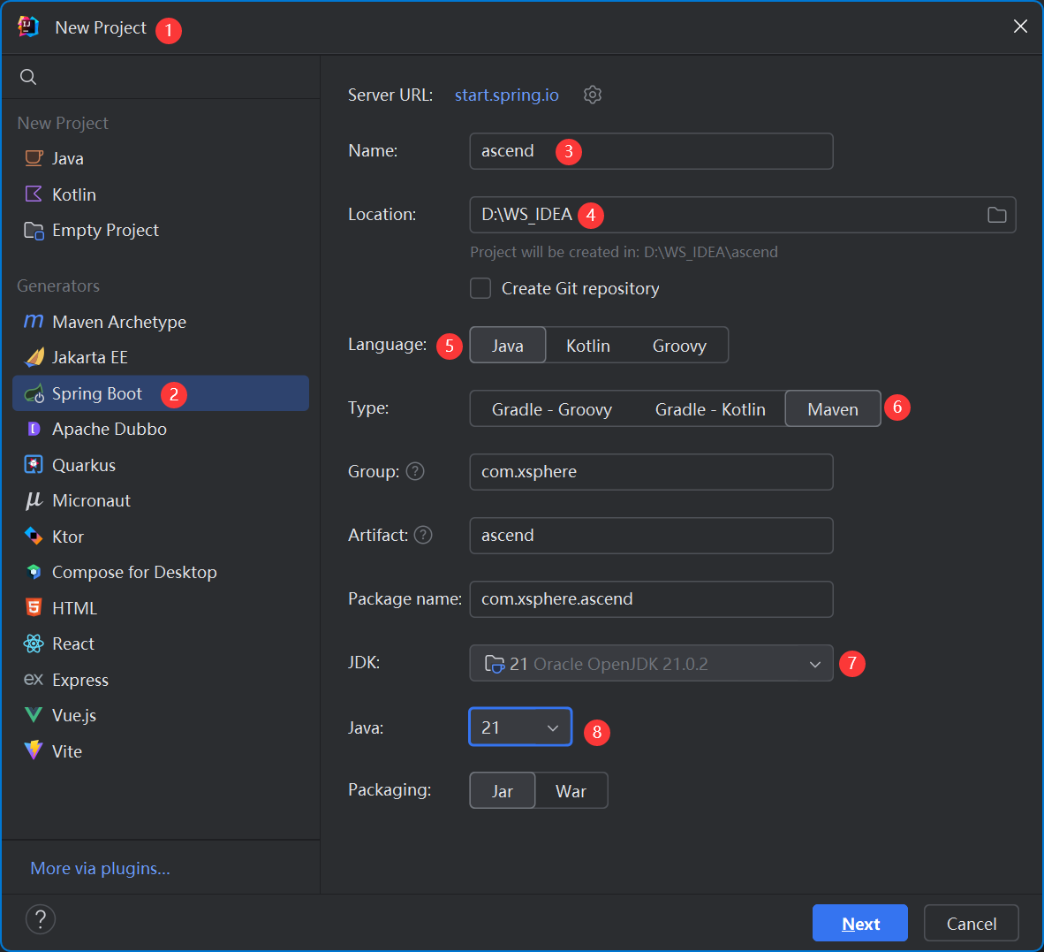Open the JDK dropdown

(x=650, y=664)
